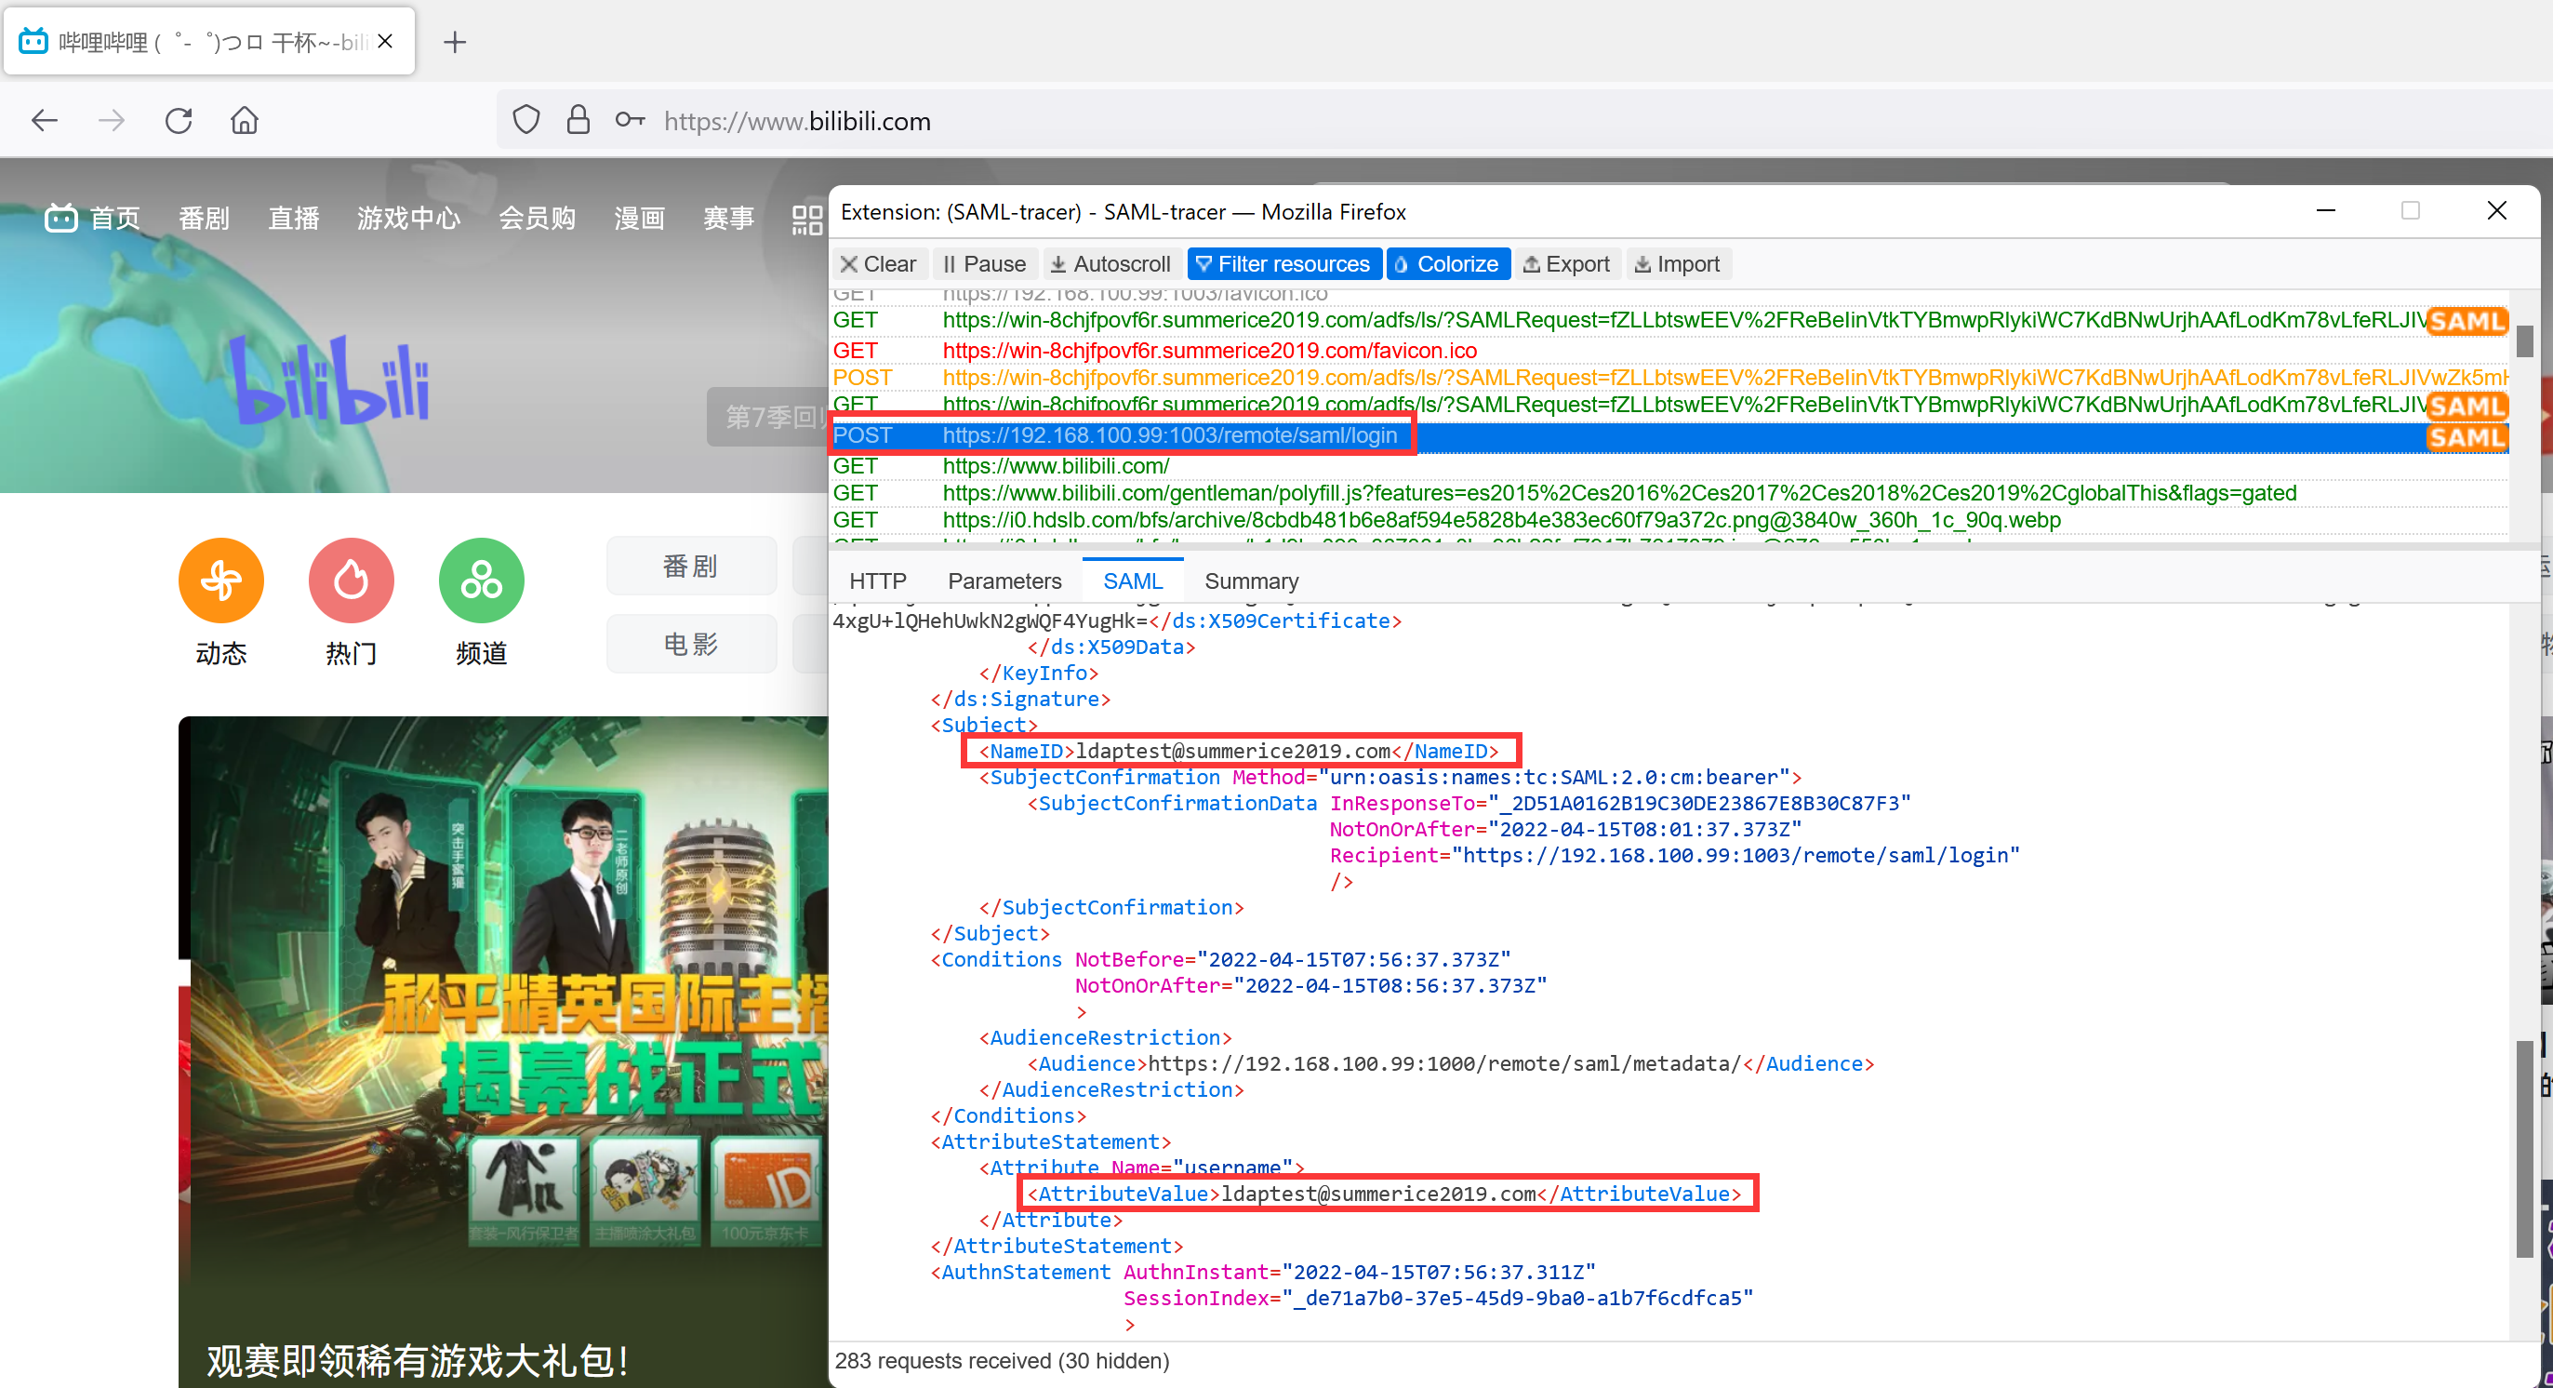The image size is (2553, 1388).
Task: Open the 动态 orange circle icon
Action: point(221,580)
